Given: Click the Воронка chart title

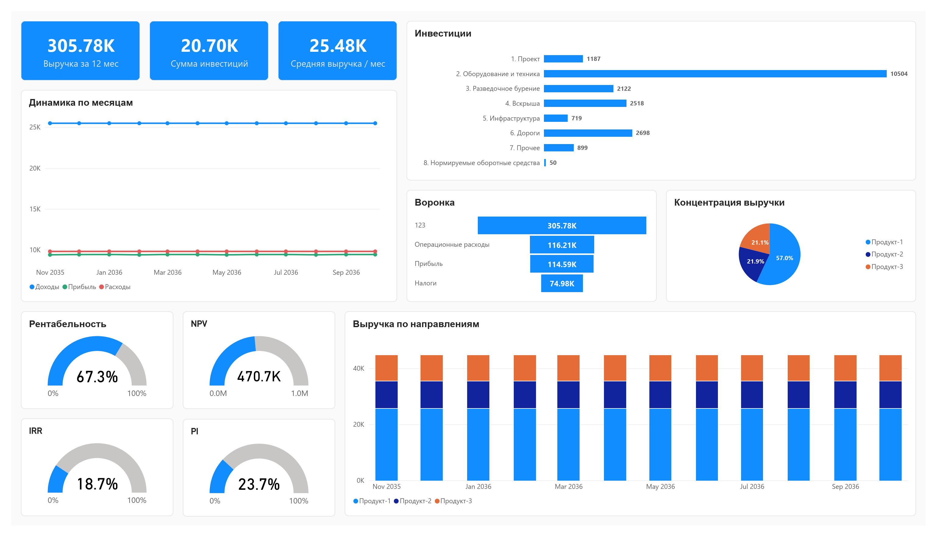Looking at the screenshot, I should pyautogui.click(x=435, y=203).
